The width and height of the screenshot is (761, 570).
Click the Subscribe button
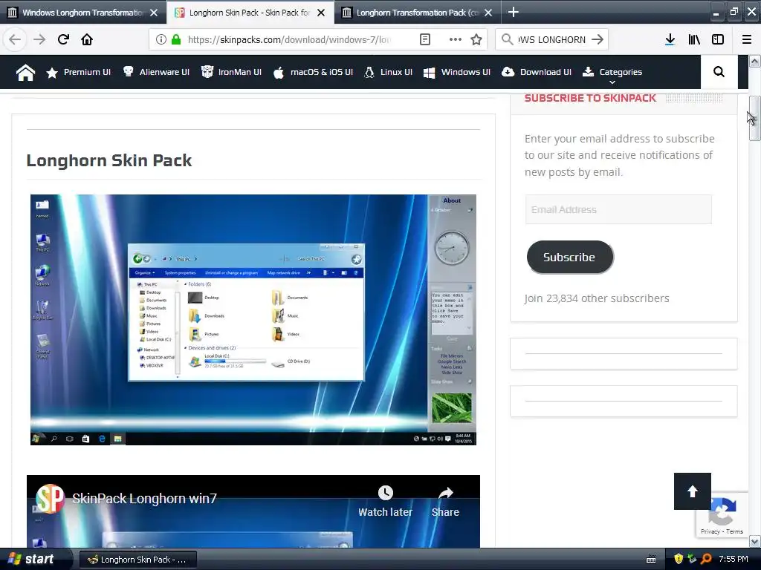point(570,257)
